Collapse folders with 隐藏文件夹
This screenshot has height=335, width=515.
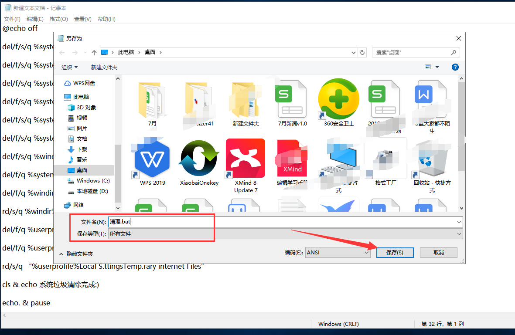coord(76,254)
